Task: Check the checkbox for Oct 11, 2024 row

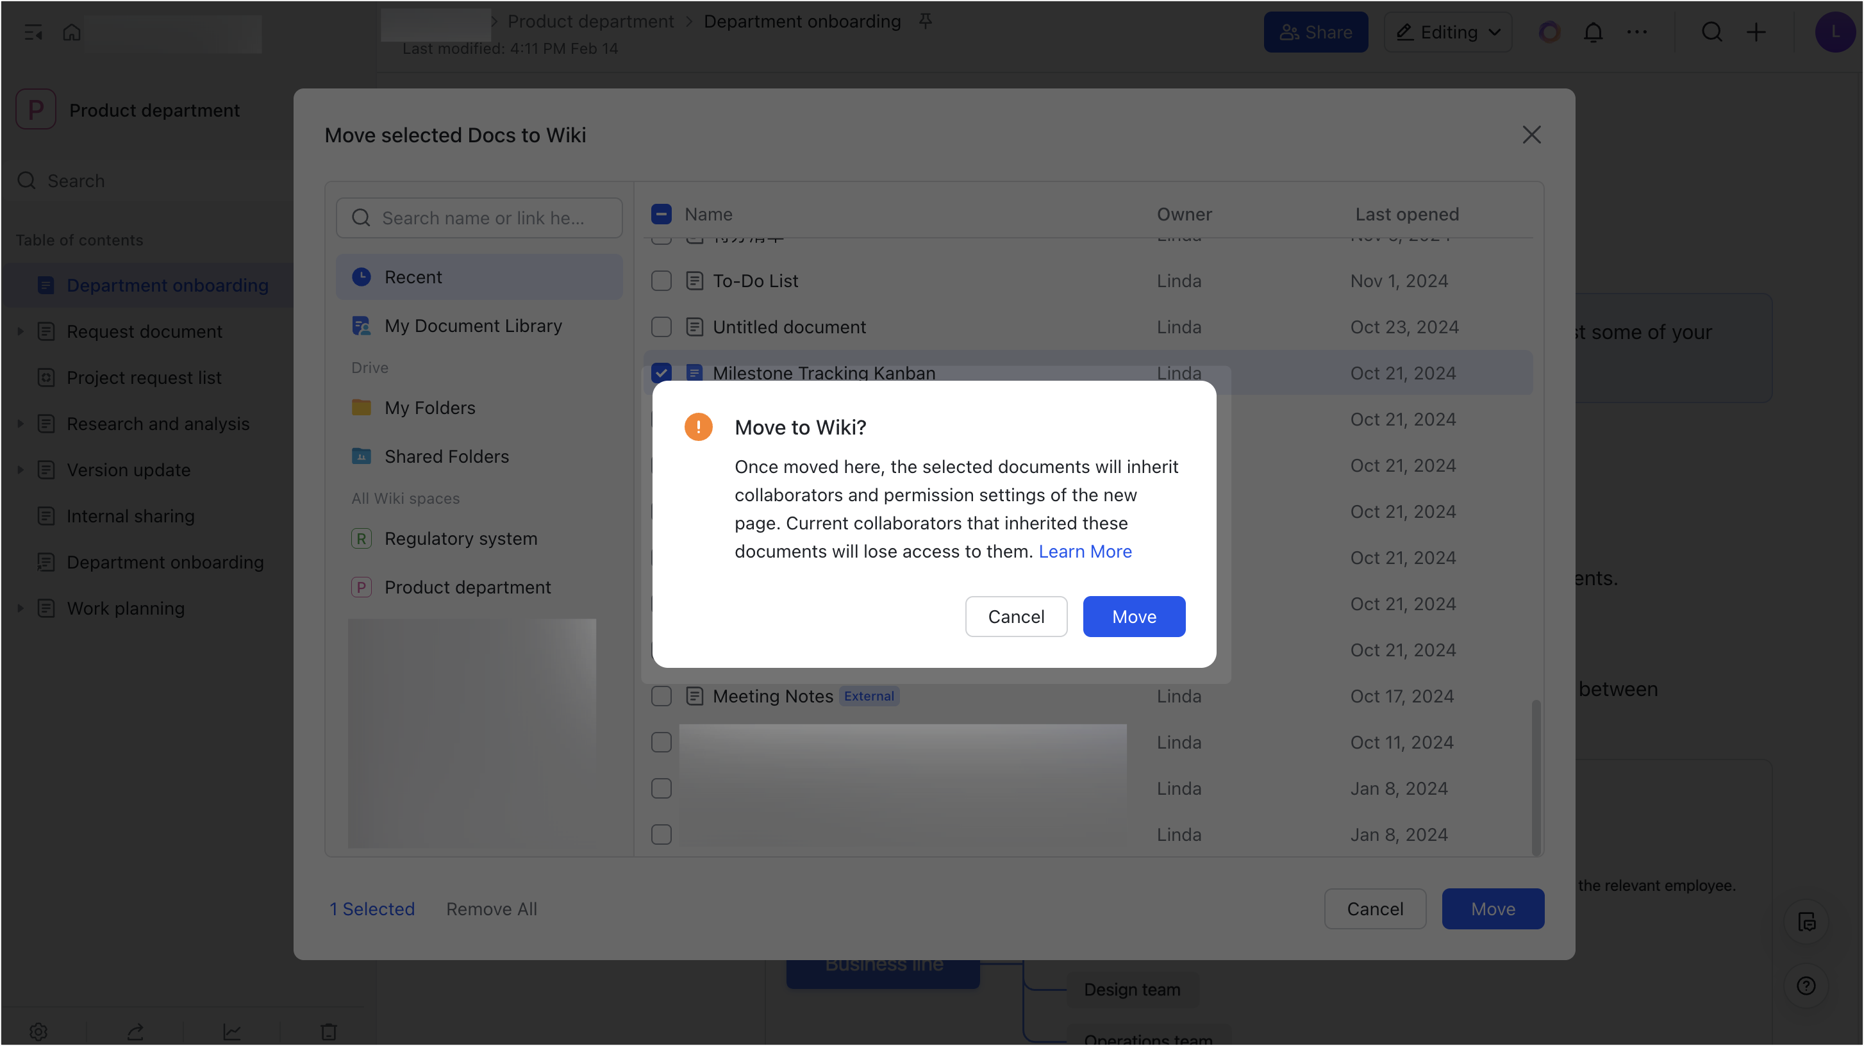Action: [662, 742]
